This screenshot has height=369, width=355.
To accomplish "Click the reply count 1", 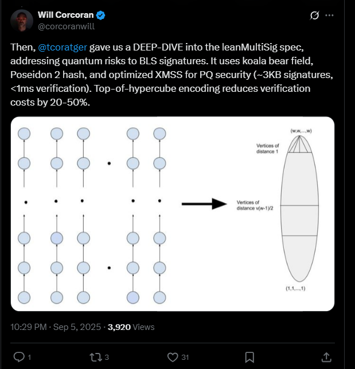I will (29, 357).
